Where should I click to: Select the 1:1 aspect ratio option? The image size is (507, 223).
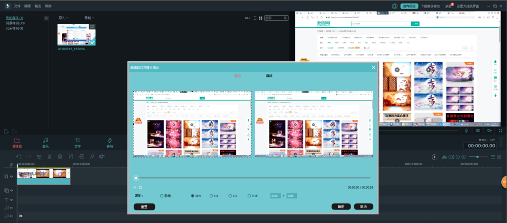tap(230, 196)
